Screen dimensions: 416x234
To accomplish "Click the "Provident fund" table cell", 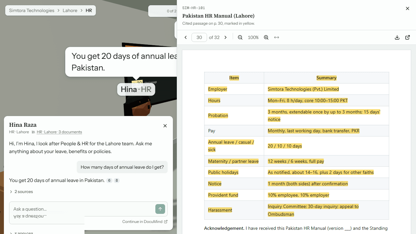I will pos(234,195).
